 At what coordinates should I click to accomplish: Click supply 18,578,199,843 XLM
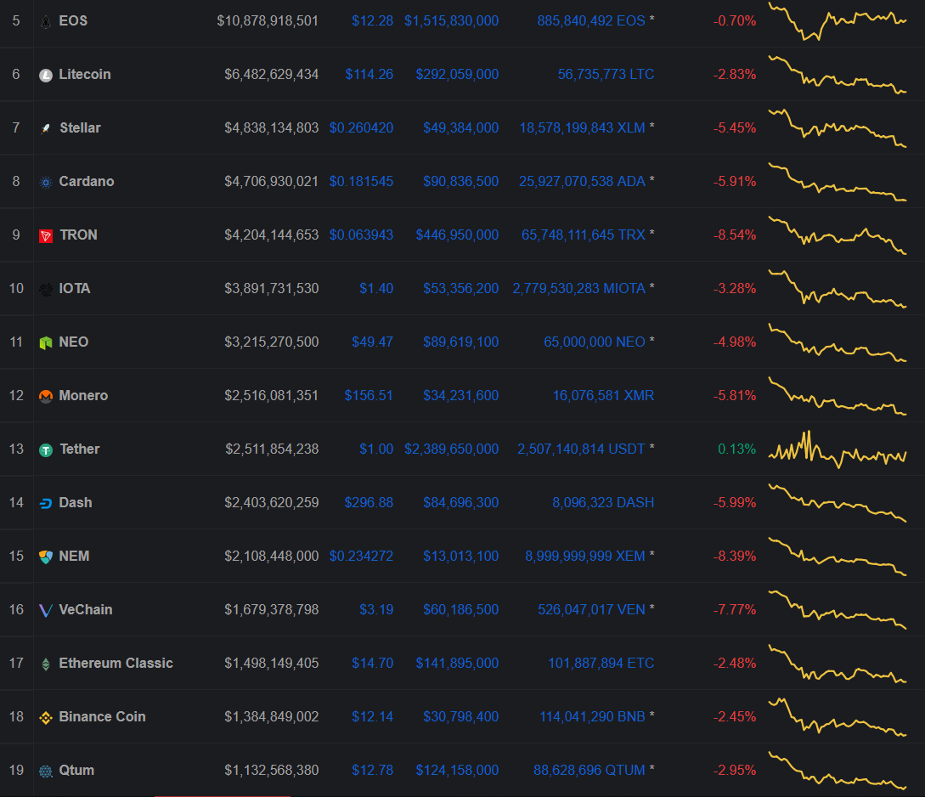coord(582,128)
